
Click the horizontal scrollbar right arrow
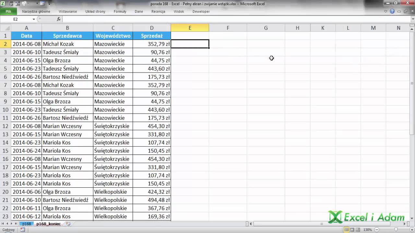coord(404,224)
